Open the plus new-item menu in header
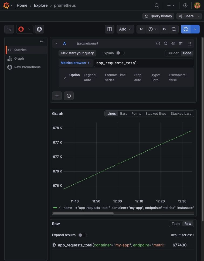The height and width of the screenshot is (261, 204). click(x=171, y=5)
